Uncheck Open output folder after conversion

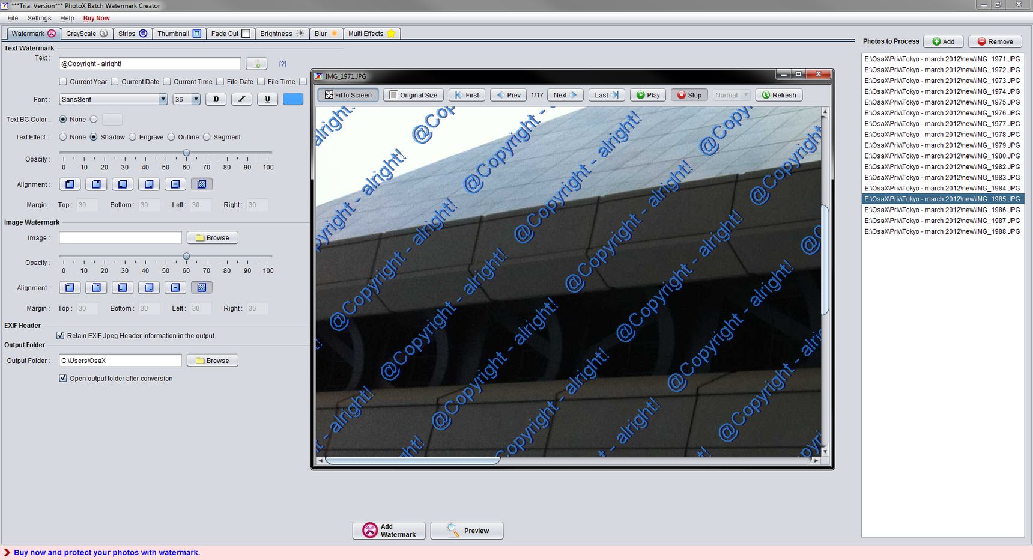point(63,378)
